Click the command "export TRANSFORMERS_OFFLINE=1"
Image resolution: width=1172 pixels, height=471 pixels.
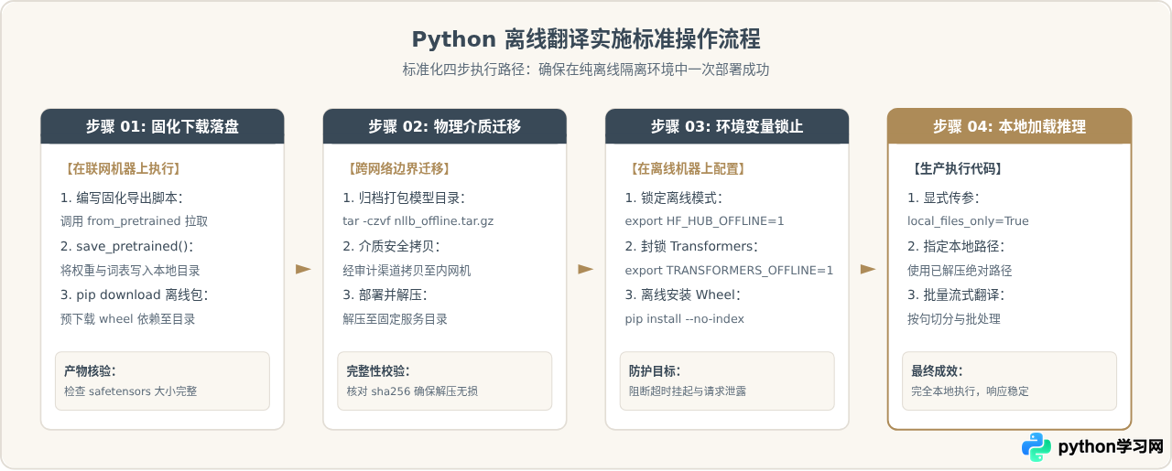(730, 270)
